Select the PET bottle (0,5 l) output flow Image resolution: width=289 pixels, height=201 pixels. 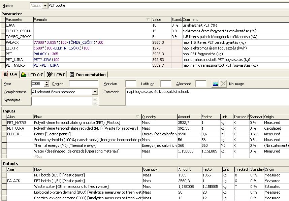[x=59, y=175]
